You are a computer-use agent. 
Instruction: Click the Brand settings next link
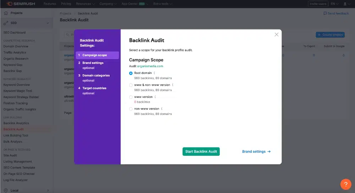point(256,151)
